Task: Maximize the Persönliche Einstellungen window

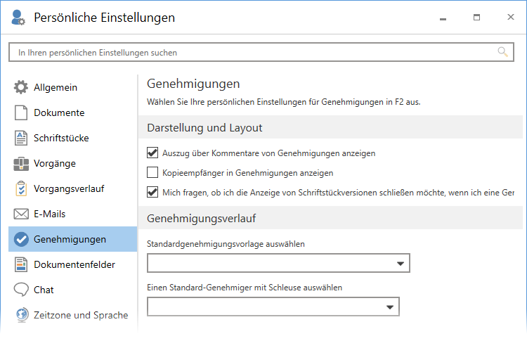Action: pyautogui.click(x=476, y=18)
